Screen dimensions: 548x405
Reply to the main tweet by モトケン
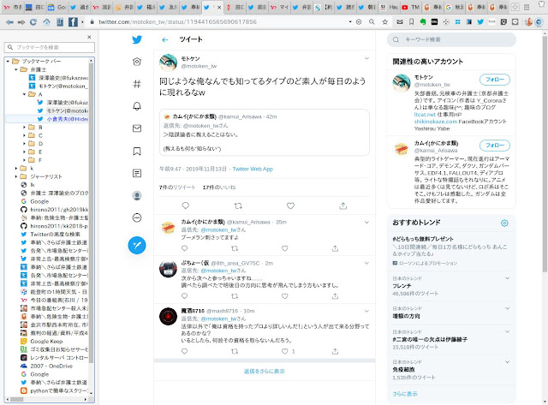186,205
